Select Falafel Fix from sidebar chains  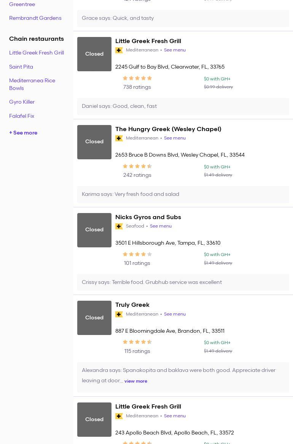tap(22, 116)
